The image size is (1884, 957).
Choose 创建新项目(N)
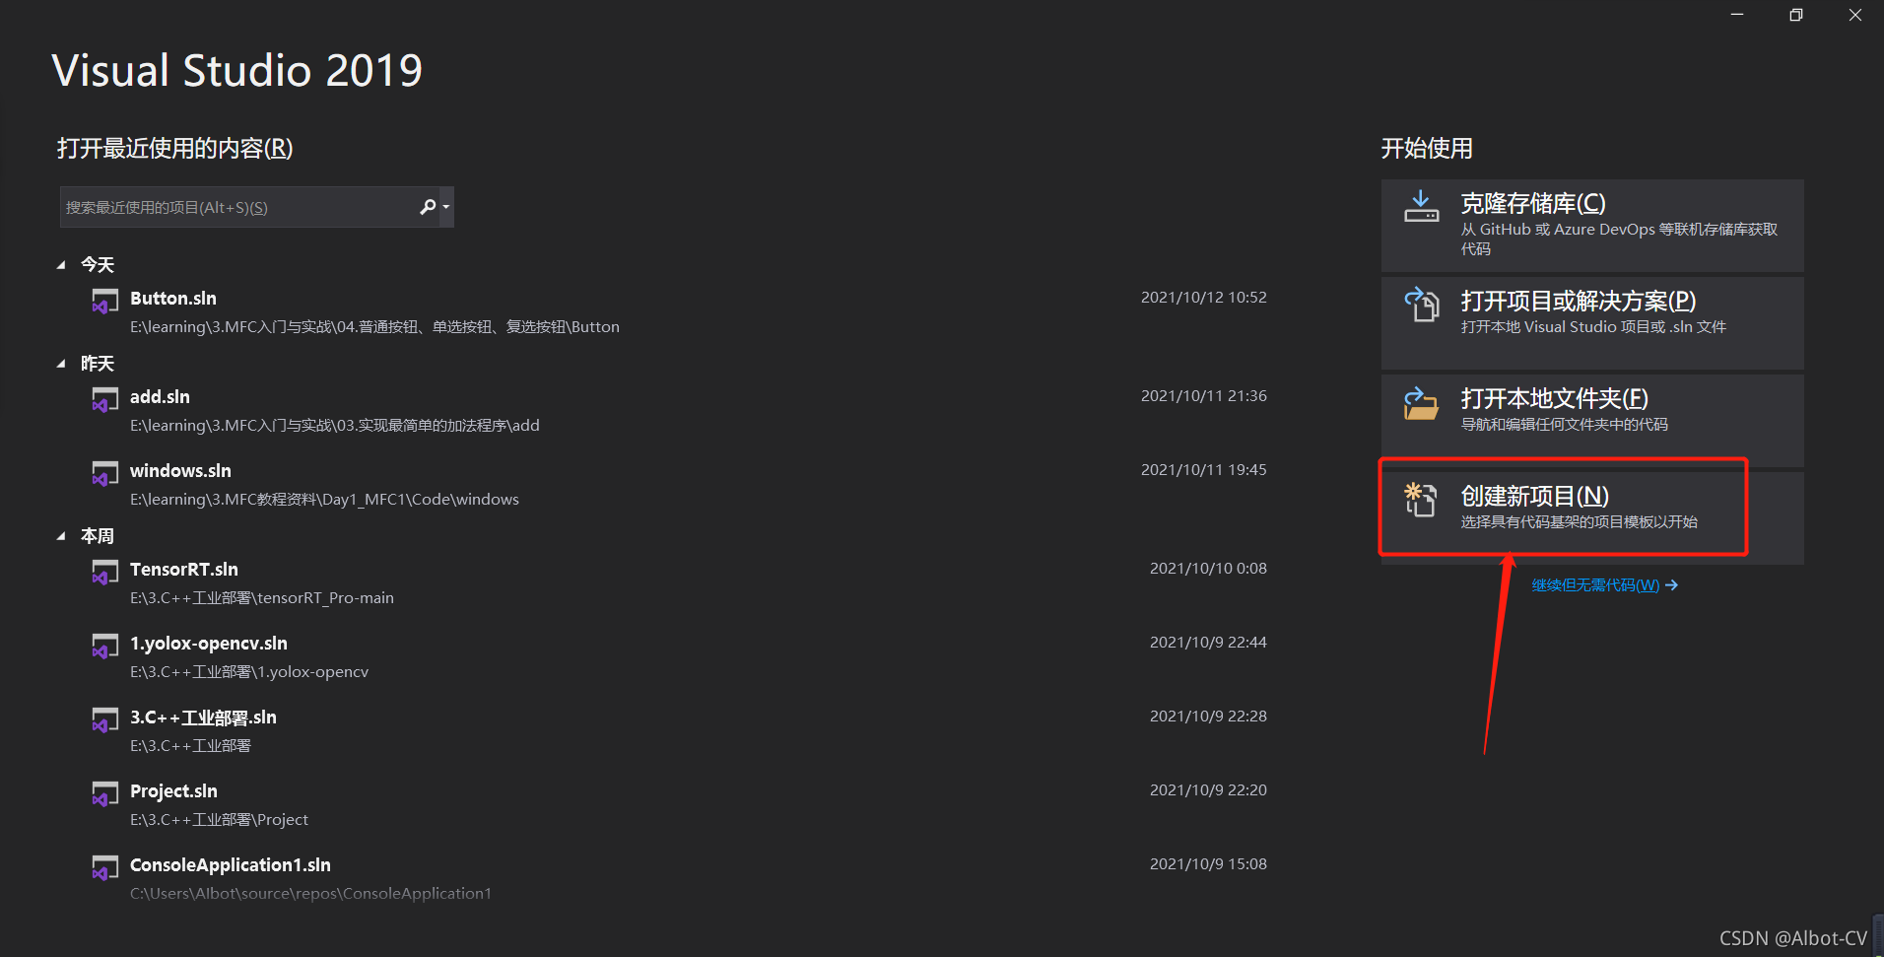point(1592,518)
